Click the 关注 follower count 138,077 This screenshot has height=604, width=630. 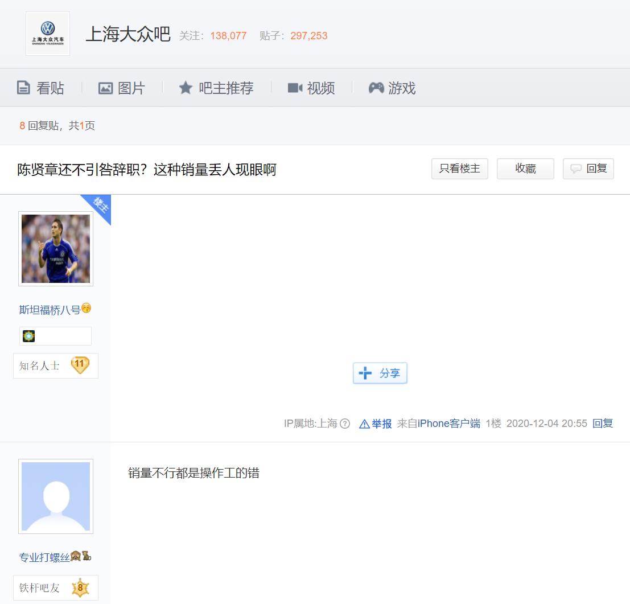(228, 35)
